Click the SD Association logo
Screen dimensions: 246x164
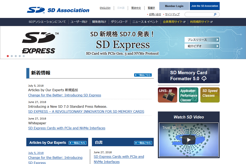(x=58, y=10)
